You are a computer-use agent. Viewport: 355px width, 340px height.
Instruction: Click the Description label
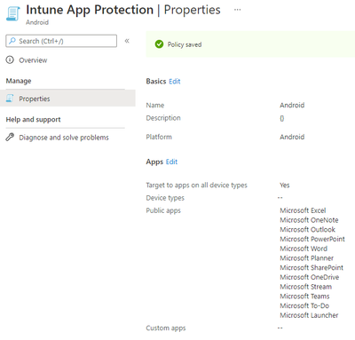coord(163,118)
